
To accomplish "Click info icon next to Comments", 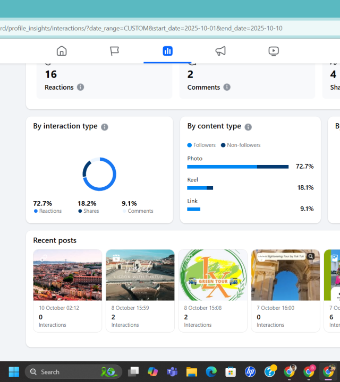I will click(x=227, y=87).
